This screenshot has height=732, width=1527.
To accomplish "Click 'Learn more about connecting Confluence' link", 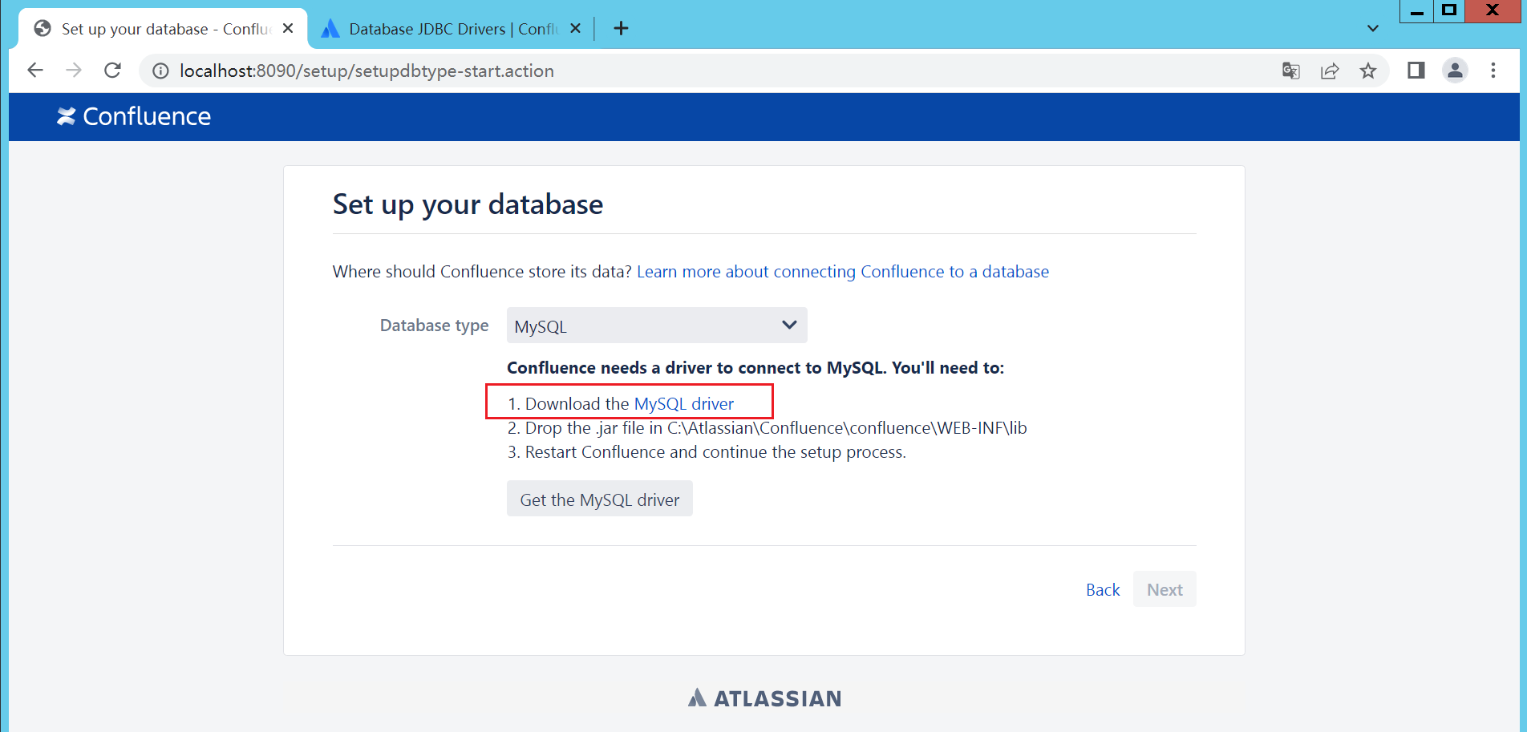I will [x=842, y=272].
